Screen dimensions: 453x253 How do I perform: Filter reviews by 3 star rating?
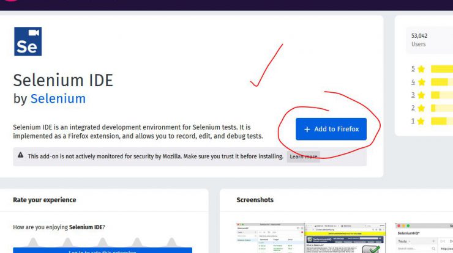coord(413,95)
